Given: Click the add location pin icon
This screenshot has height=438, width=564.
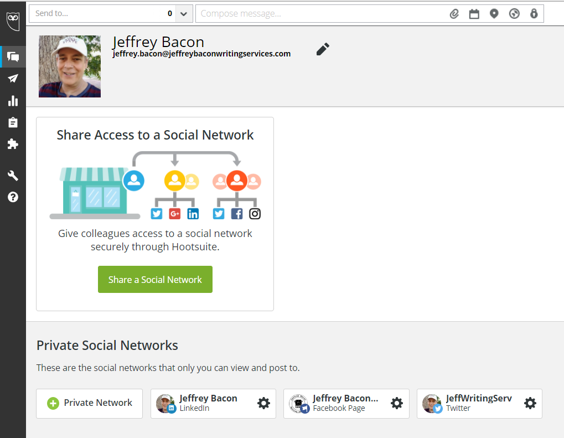Looking at the screenshot, I should (x=494, y=14).
